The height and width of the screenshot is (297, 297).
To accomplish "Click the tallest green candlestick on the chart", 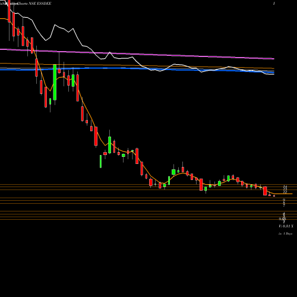I will (x=55, y=83).
